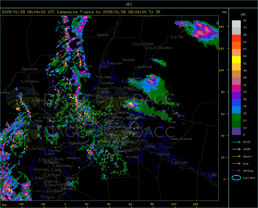Viewport: 258px width, 208px height.
Task: Click the '2025/01/28 08:04:00 UTC Composite Tracks' header text
Action: pyautogui.click(x=48, y=12)
